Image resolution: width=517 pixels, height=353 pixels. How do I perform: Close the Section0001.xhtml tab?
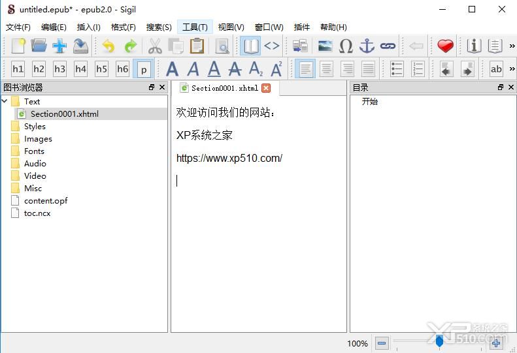pos(266,88)
